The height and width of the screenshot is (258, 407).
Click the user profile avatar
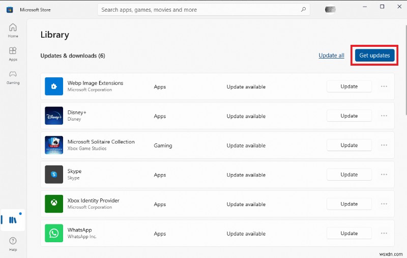(x=330, y=9)
